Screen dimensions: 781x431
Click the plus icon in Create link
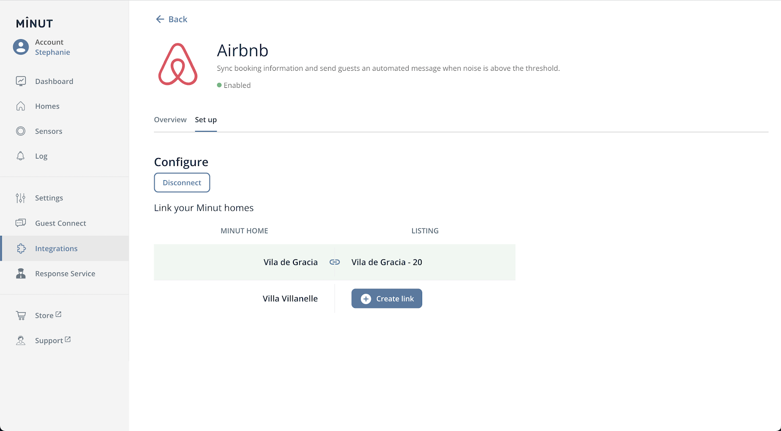point(366,299)
